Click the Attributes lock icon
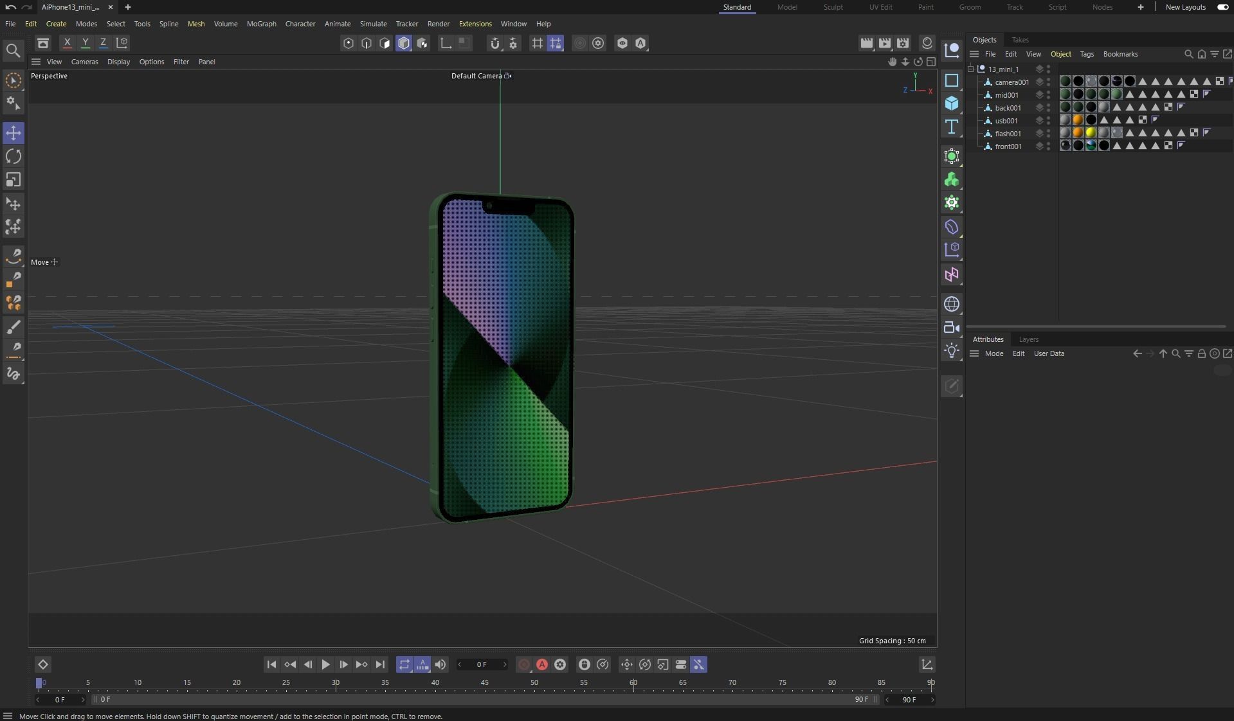The width and height of the screenshot is (1234, 721). pos(1201,353)
